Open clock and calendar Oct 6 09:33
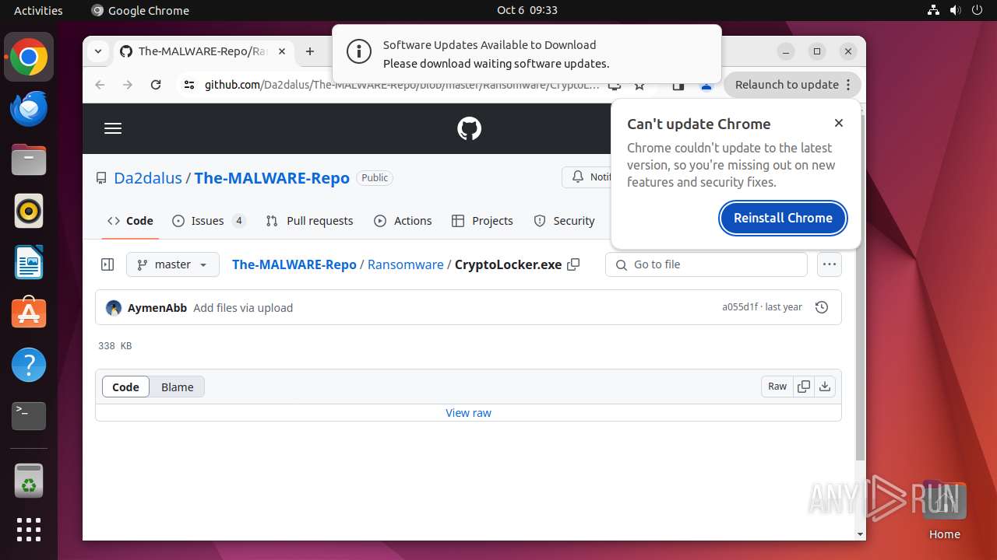Image resolution: width=997 pixels, height=560 pixels. coord(527,10)
